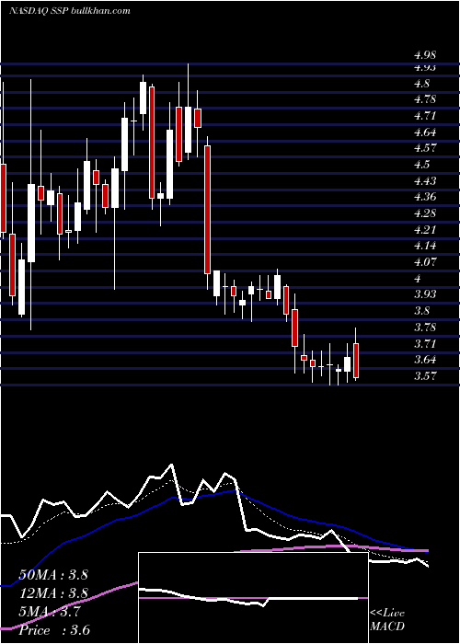Click the 4.64 price axis label

point(425,132)
